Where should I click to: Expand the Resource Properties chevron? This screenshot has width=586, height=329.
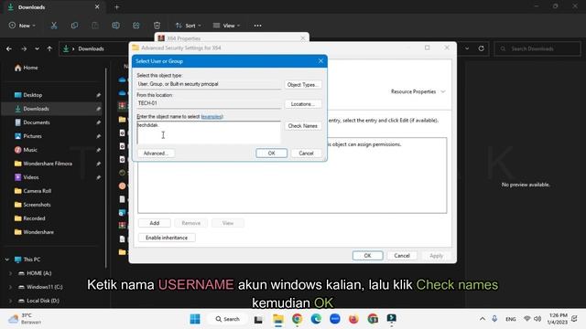pyautogui.click(x=443, y=91)
